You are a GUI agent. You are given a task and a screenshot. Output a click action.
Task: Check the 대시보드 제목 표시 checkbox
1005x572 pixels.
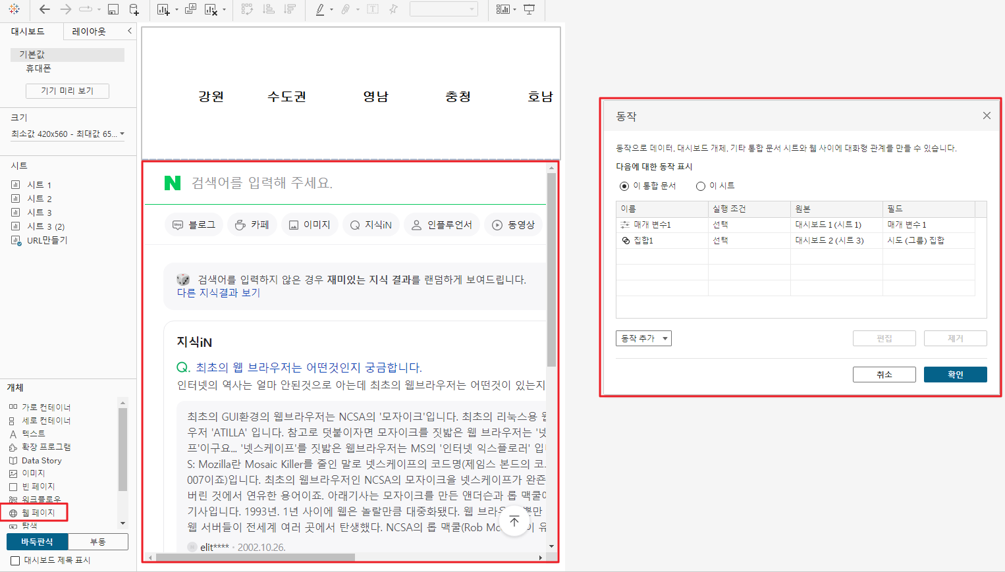coord(15,560)
